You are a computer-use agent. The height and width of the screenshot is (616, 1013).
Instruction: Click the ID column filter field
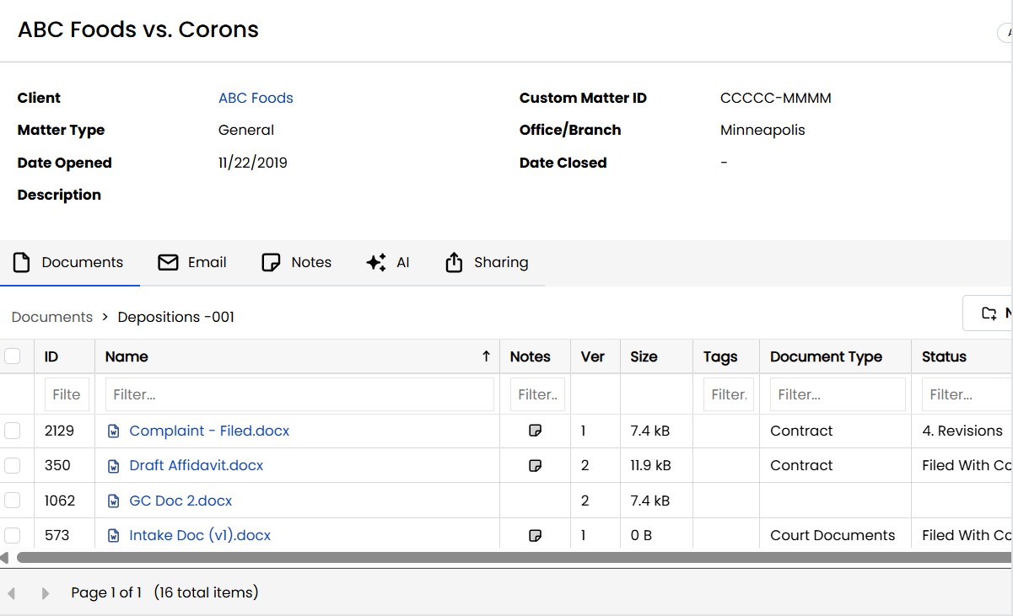pos(67,394)
